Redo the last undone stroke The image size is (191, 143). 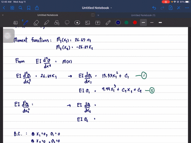(x=162, y=8)
